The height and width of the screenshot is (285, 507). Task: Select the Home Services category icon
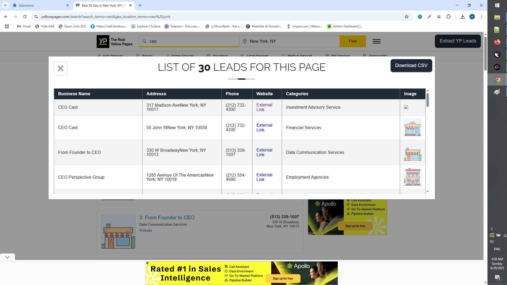(x=167, y=56)
